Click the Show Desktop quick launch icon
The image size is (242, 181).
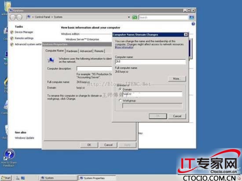click(23, 178)
